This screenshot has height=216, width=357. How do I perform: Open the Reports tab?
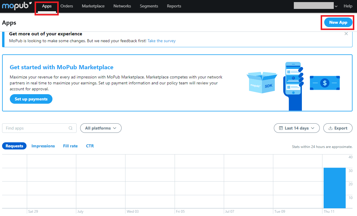tap(174, 6)
